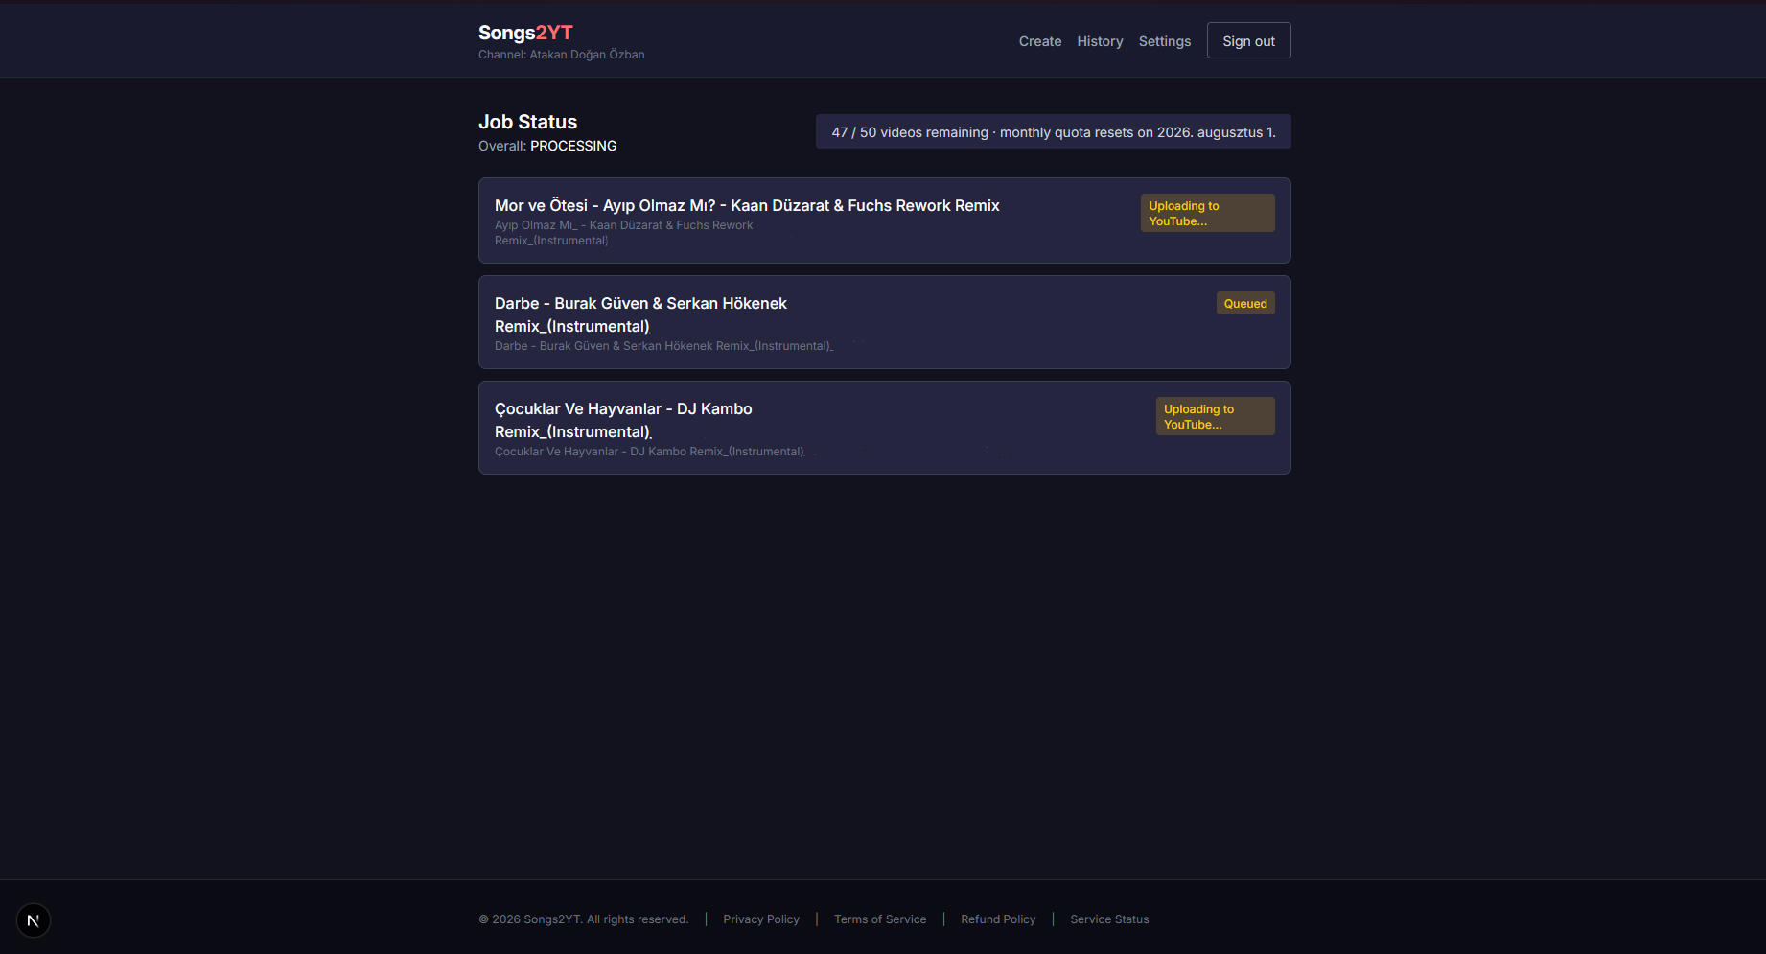Click the channel name Atakan Doğan Özban
The height and width of the screenshot is (954, 1766).
pyautogui.click(x=587, y=55)
